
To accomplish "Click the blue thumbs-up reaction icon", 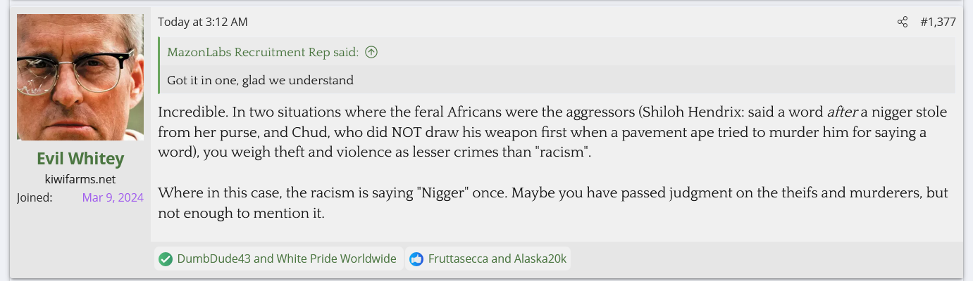I will [416, 259].
